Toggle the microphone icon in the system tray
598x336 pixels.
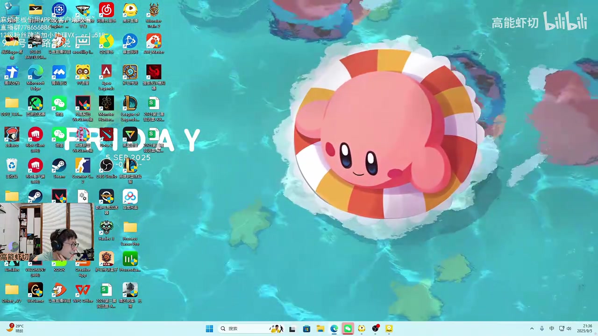(542, 329)
